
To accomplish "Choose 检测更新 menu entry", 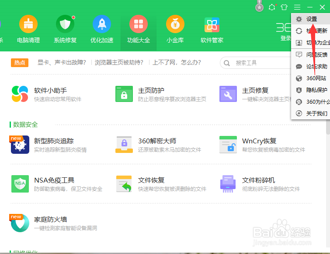I will 311,31.
